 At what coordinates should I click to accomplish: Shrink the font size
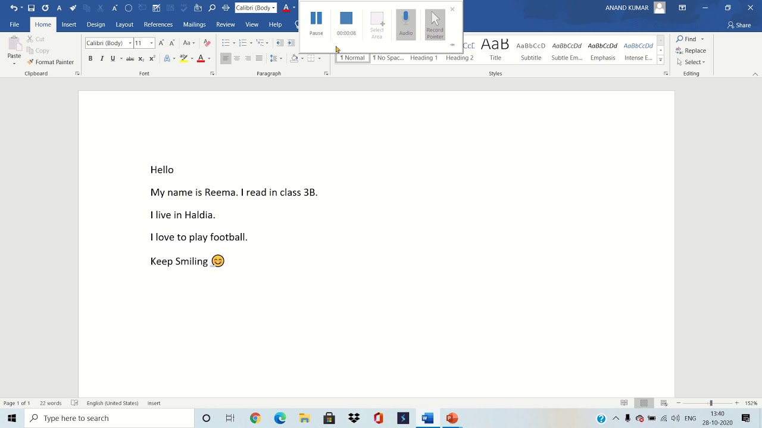pyautogui.click(x=172, y=43)
